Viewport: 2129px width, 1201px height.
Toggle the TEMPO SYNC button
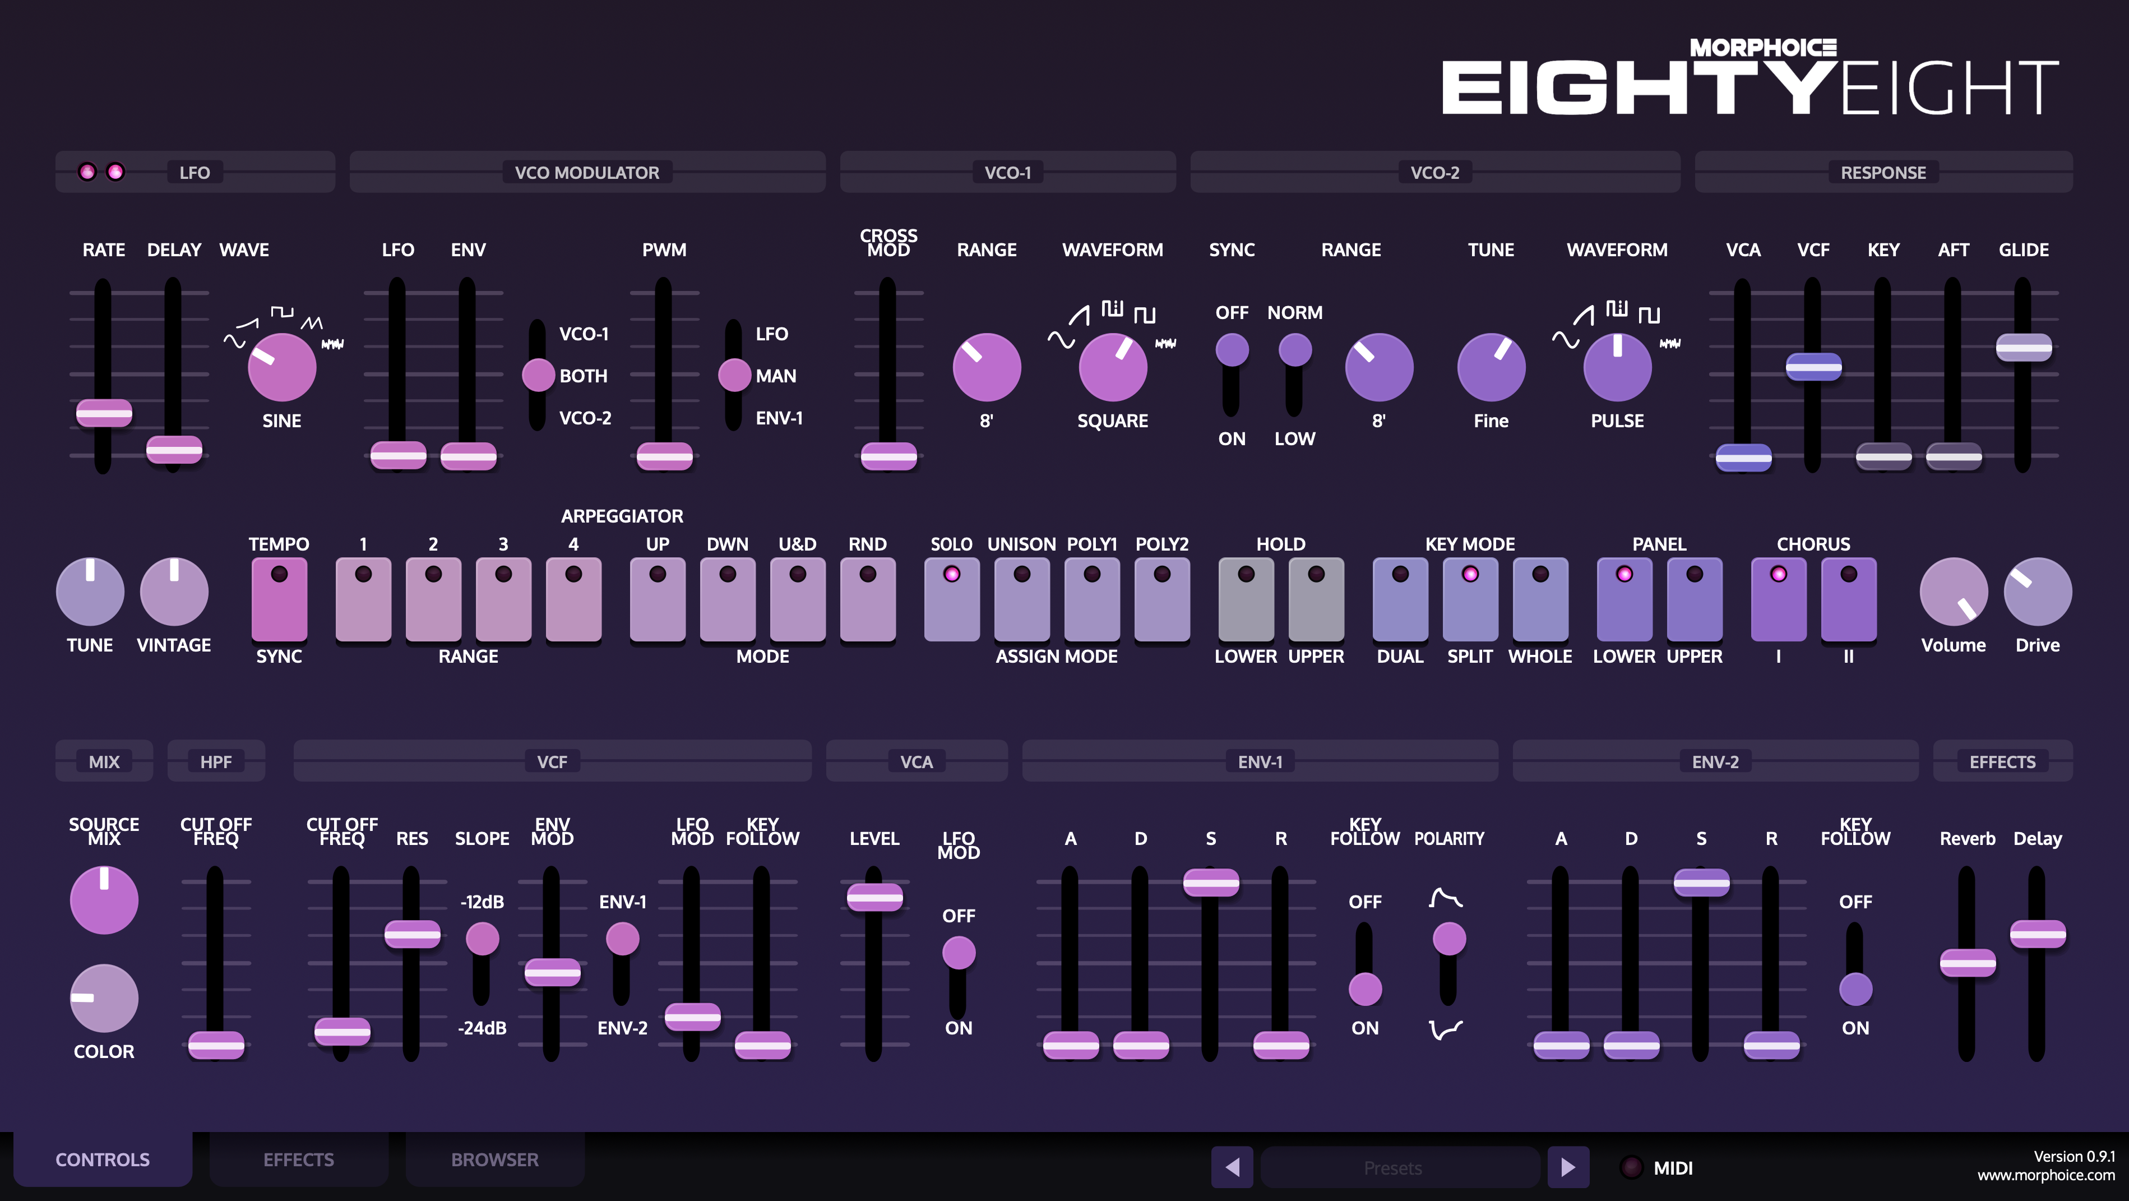pyautogui.click(x=279, y=599)
